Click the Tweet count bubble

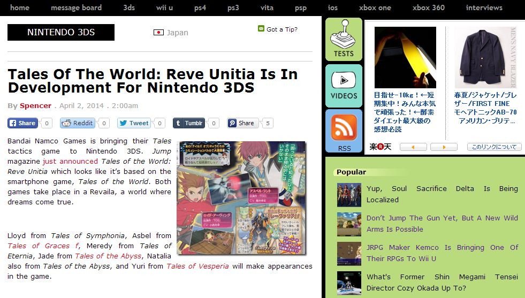coord(159,123)
